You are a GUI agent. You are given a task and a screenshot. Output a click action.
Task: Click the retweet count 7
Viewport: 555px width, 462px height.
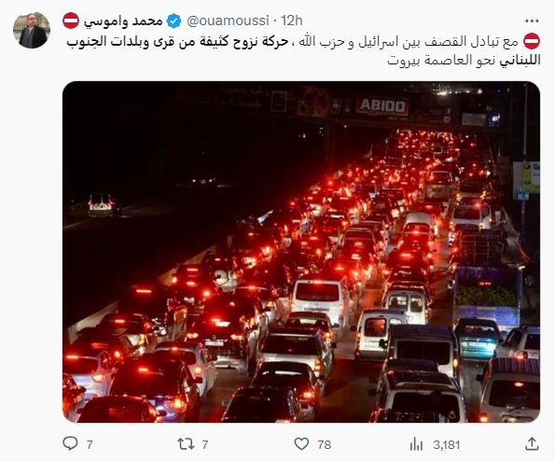[x=205, y=444]
